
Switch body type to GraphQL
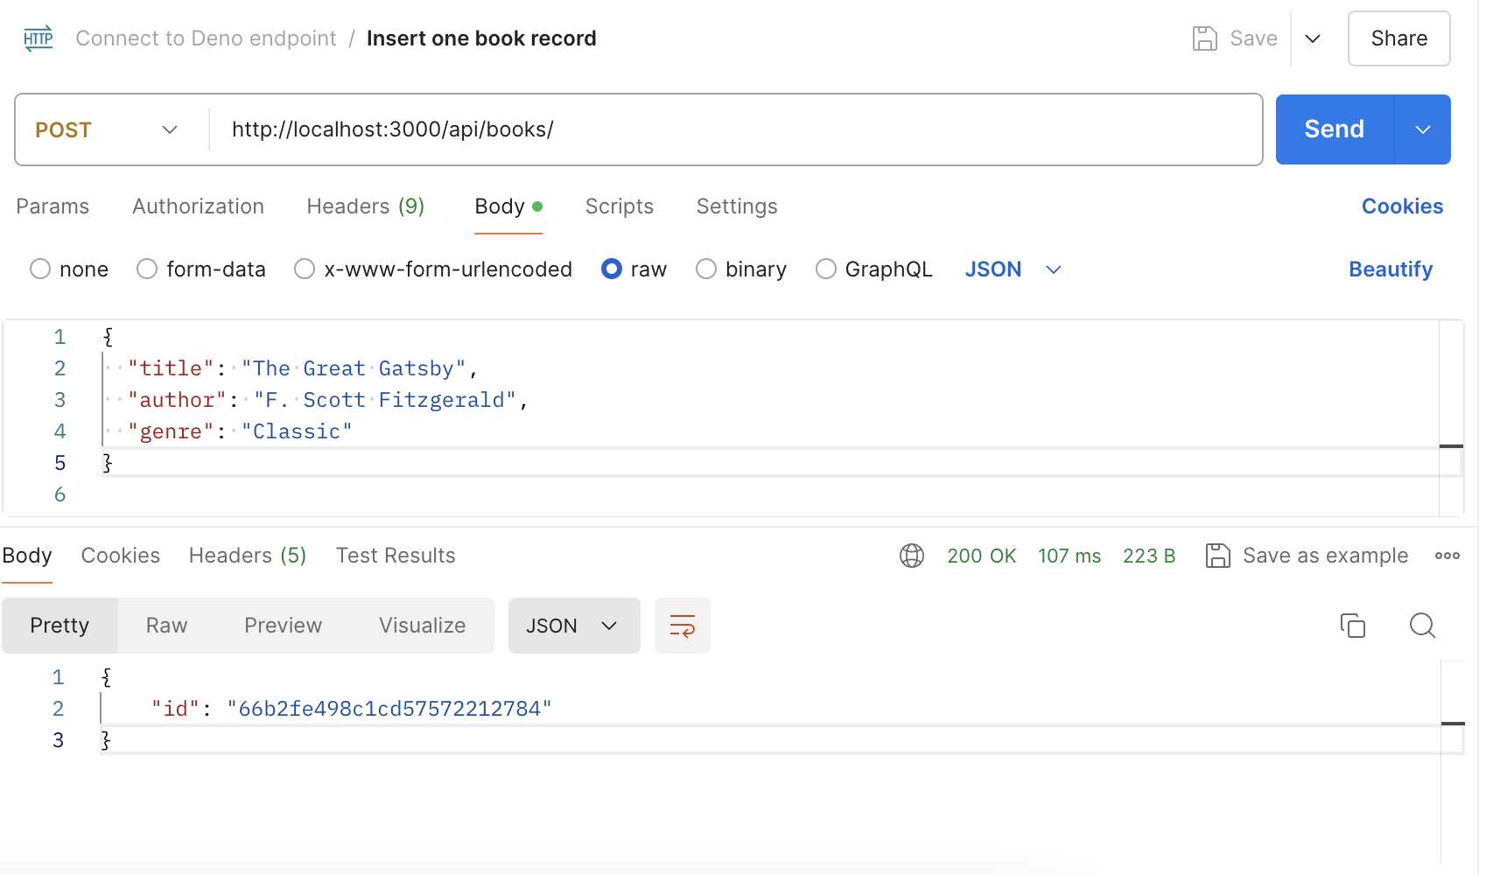[x=825, y=269]
